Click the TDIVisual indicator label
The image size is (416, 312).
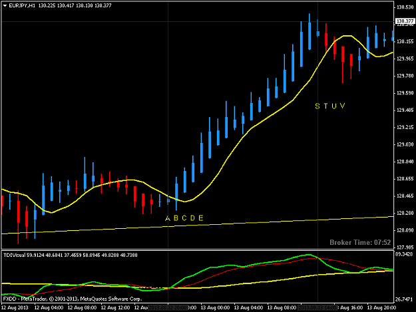tap(15, 255)
